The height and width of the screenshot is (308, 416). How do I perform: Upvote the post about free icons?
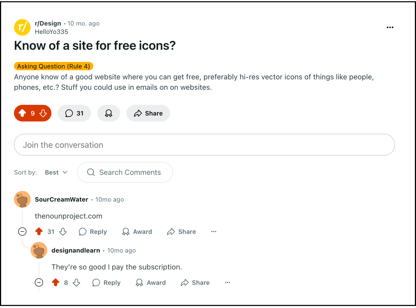tap(22, 113)
